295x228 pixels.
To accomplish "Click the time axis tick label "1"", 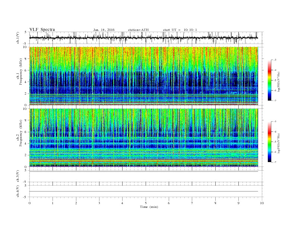I will coord(53,203).
